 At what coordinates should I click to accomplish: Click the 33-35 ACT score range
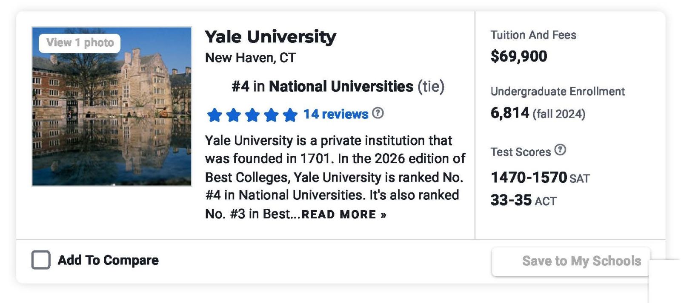tap(511, 200)
